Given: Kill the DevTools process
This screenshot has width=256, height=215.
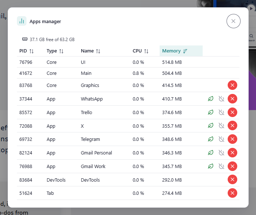Looking at the screenshot, I should coord(232,179).
